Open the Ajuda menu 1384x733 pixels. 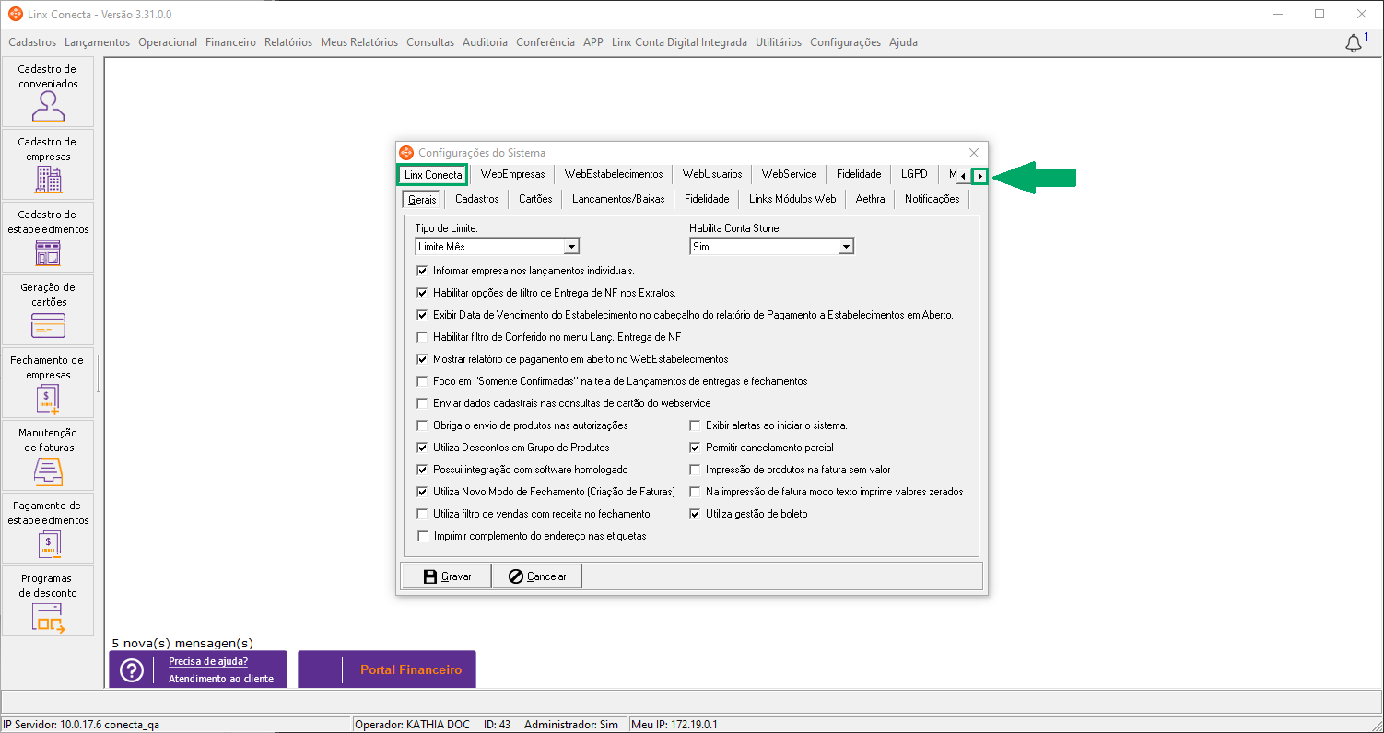(903, 42)
